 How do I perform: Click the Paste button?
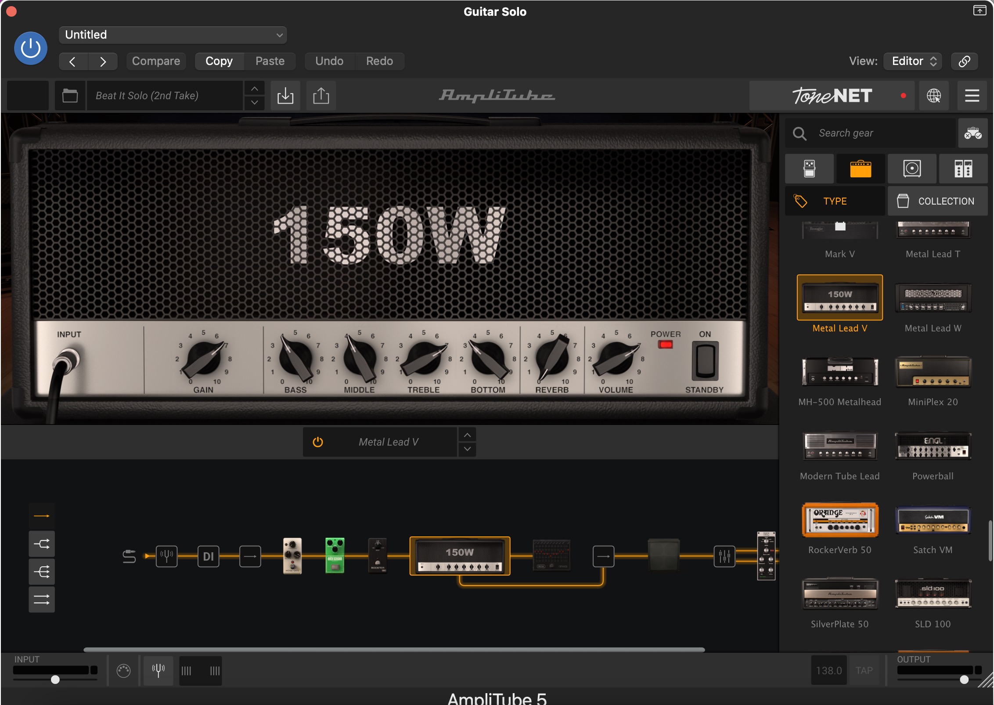point(270,61)
